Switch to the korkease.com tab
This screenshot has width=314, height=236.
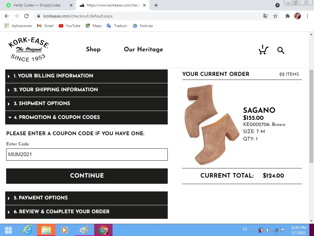click(113, 5)
